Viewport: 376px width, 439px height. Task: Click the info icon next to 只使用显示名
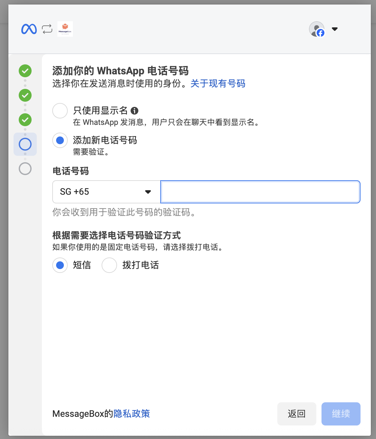[135, 111]
